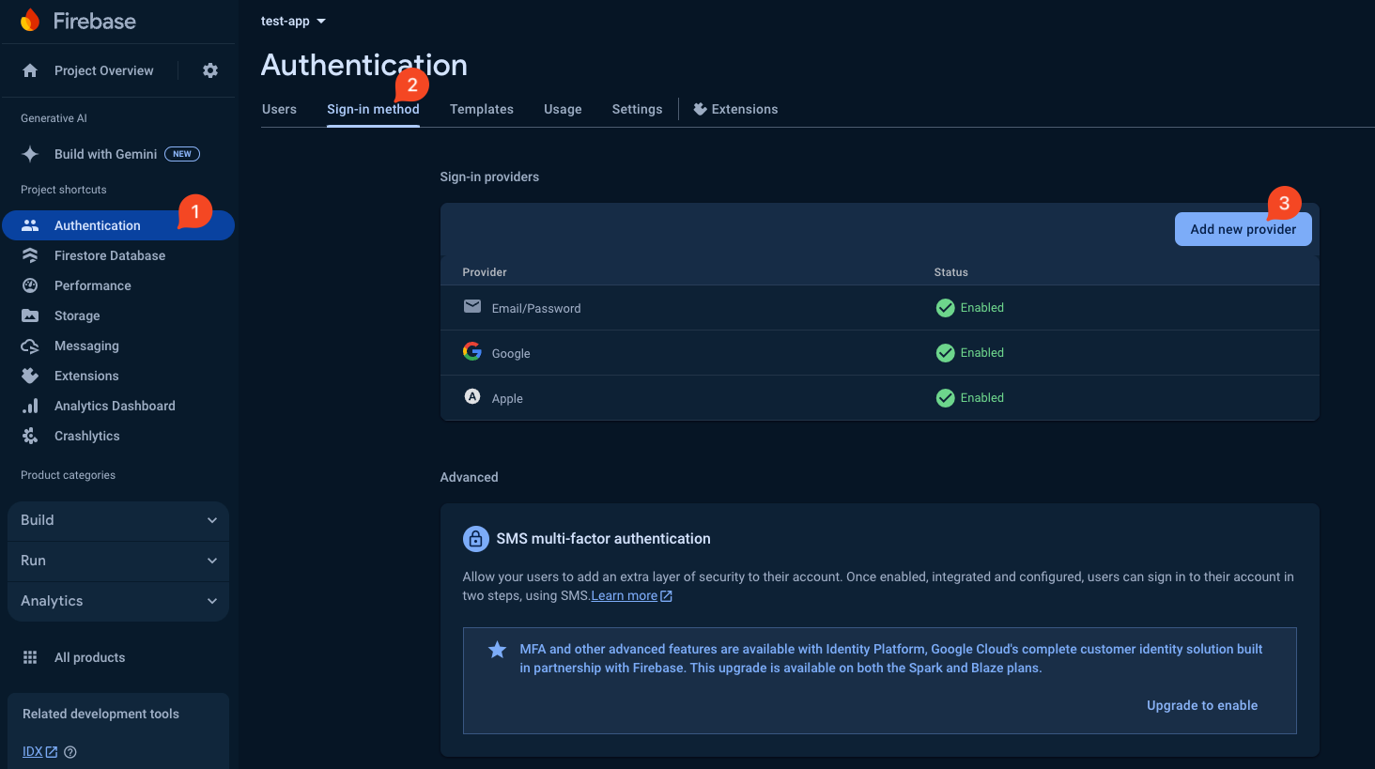The height and width of the screenshot is (769, 1375).
Task: Click the Extensions icon in sidebar
Action: pyautogui.click(x=30, y=376)
